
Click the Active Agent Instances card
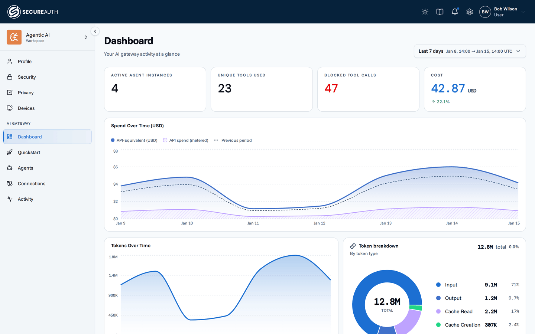[155, 89]
